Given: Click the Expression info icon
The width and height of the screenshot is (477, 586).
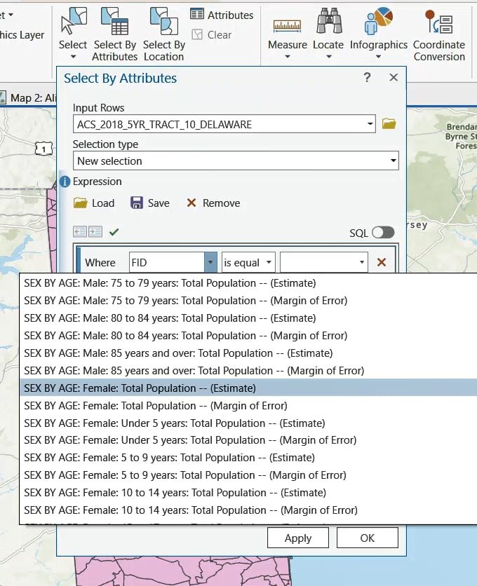Looking at the screenshot, I should click(65, 182).
